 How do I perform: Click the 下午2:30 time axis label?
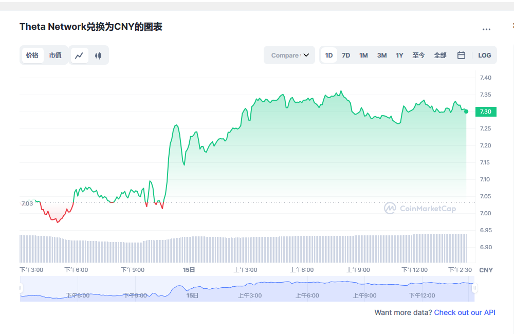460,270
